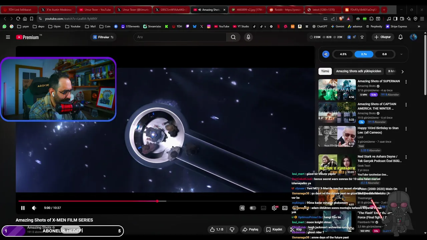Click the 4.5% score in the vidIQ panel

pyautogui.click(x=343, y=54)
